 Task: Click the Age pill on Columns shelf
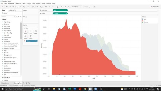(x=60, y=10)
